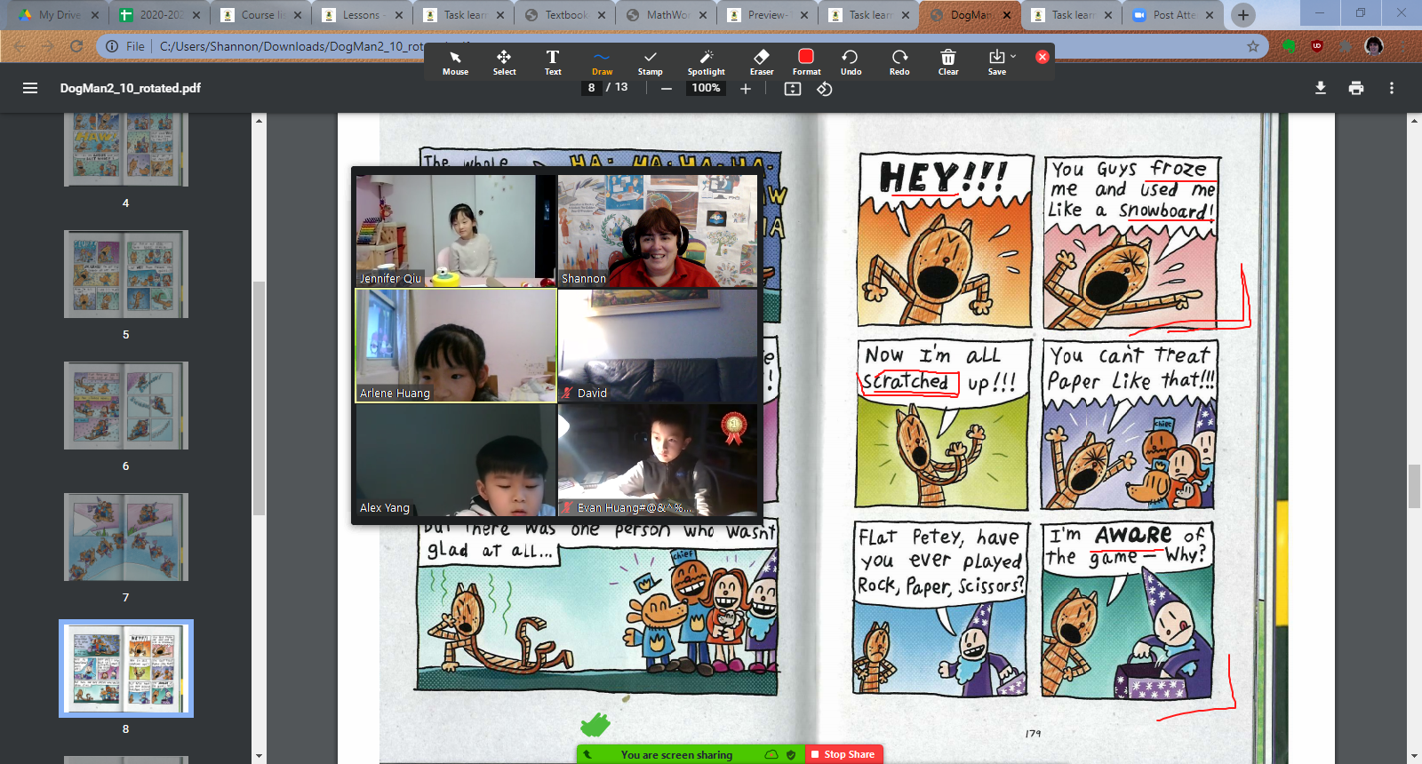Close the Zoom annotation toolbar
This screenshot has height=764, width=1422.
[x=1043, y=57]
